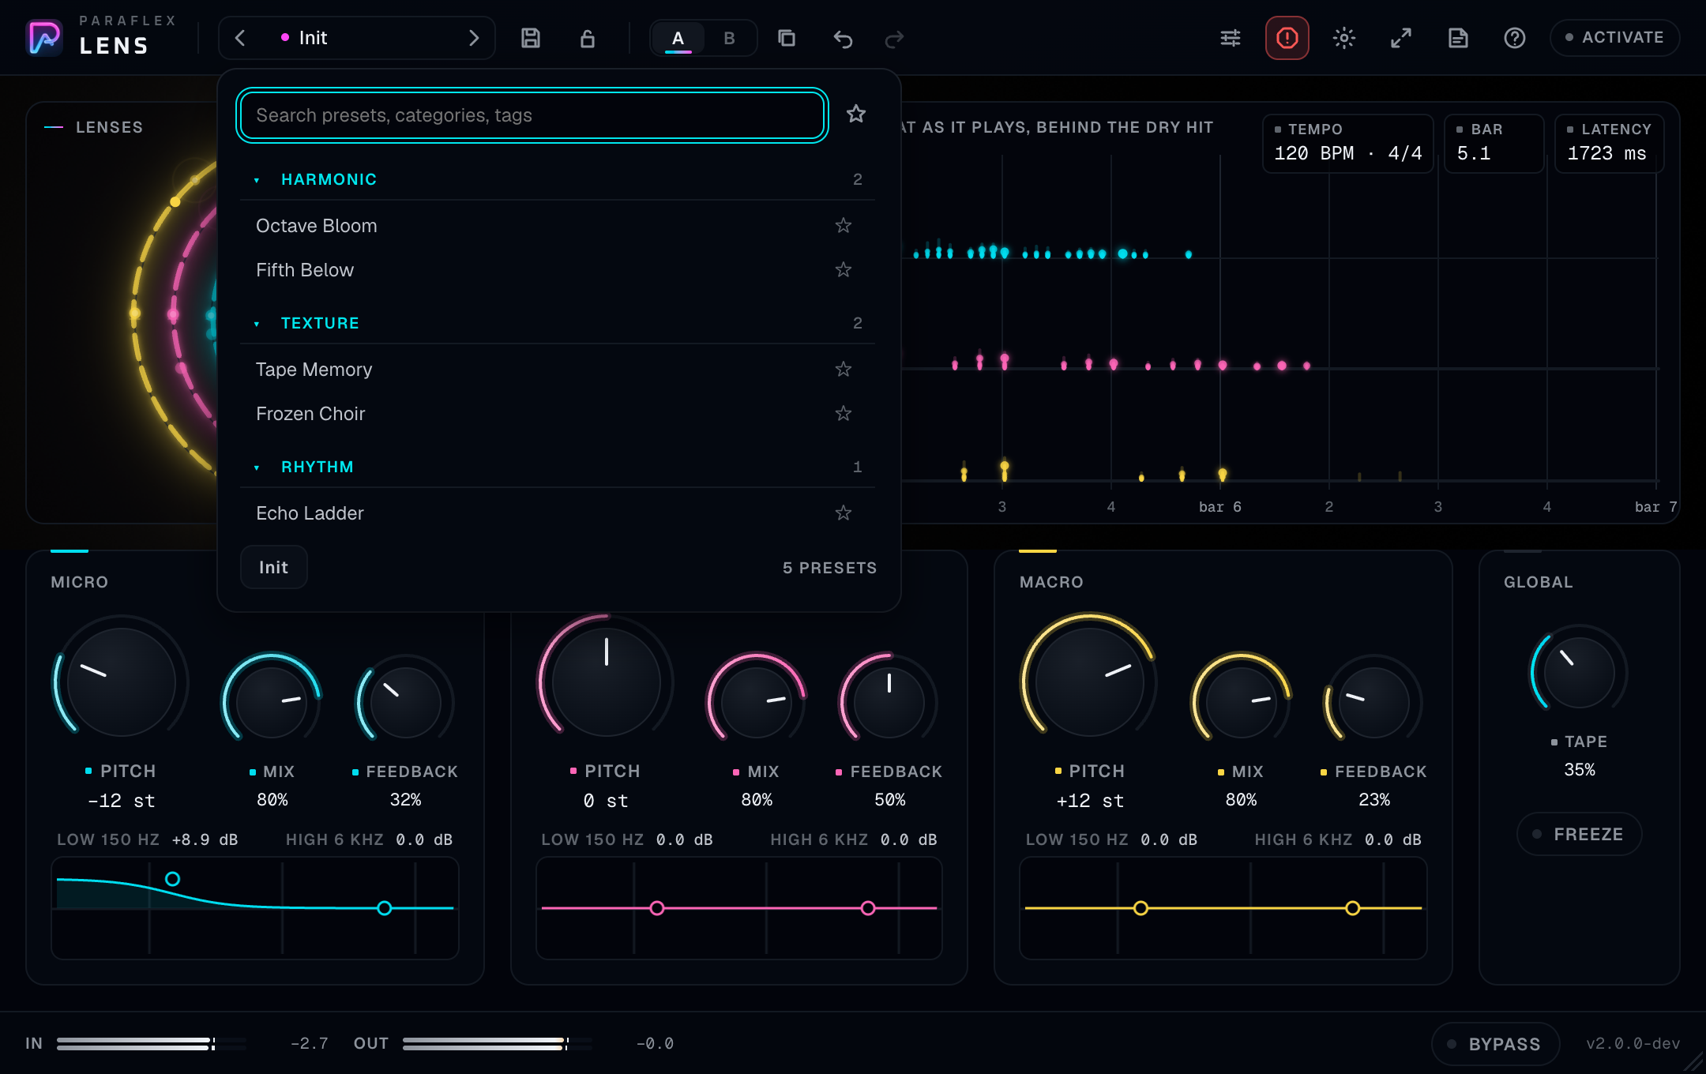The height and width of the screenshot is (1074, 1706).
Task: Click the Global TAPE knob
Action: [x=1579, y=673]
